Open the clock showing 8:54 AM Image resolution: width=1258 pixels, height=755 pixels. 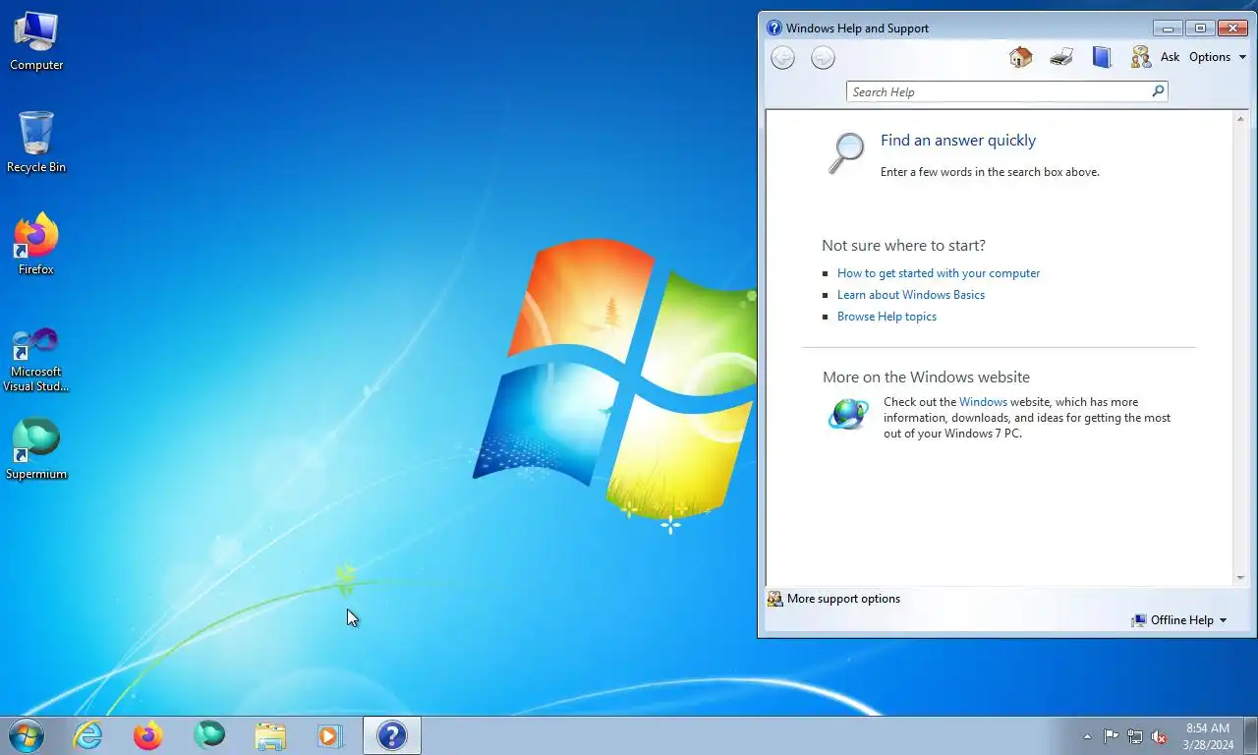point(1208,736)
